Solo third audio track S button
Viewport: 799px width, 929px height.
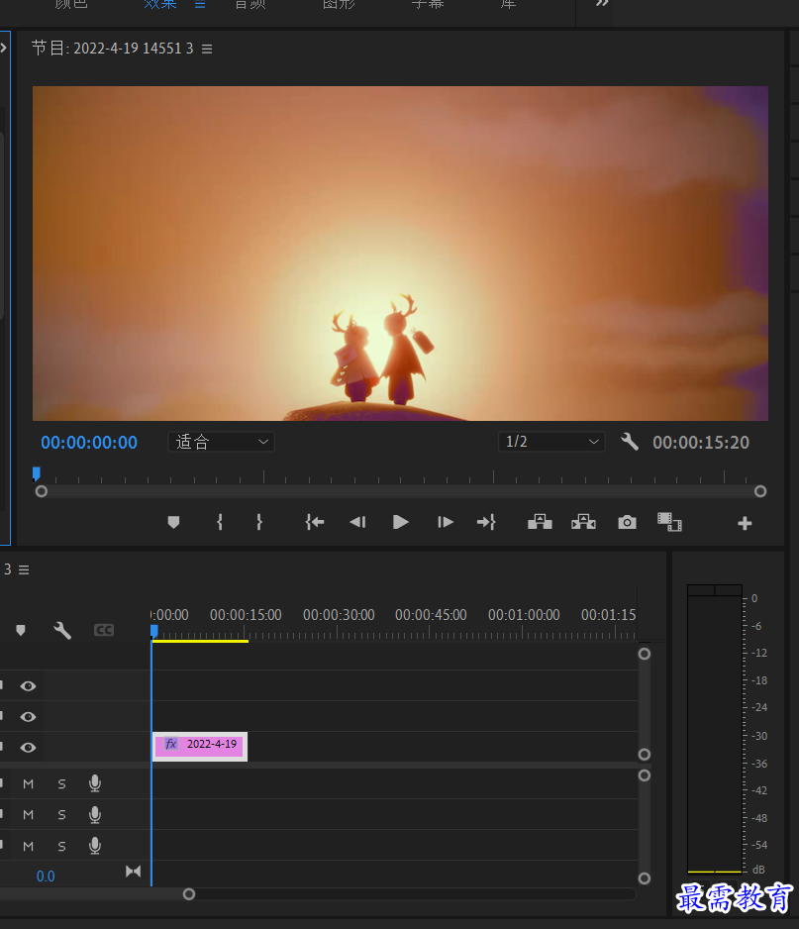click(x=61, y=846)
